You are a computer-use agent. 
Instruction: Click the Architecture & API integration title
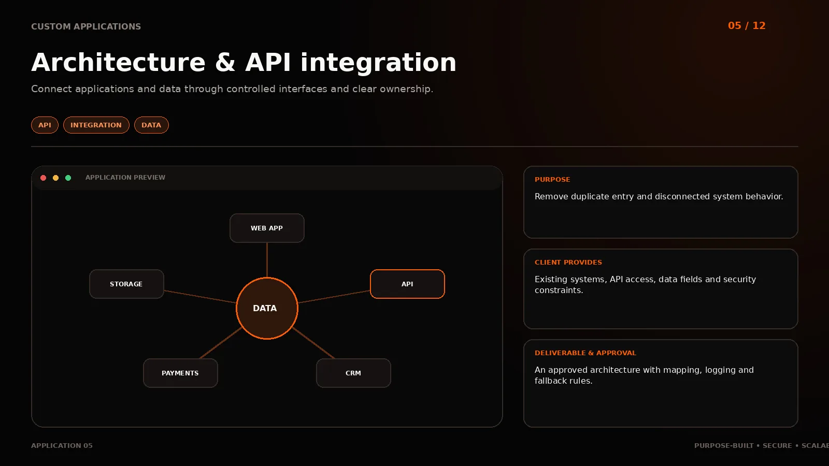(x=244, y=62)
